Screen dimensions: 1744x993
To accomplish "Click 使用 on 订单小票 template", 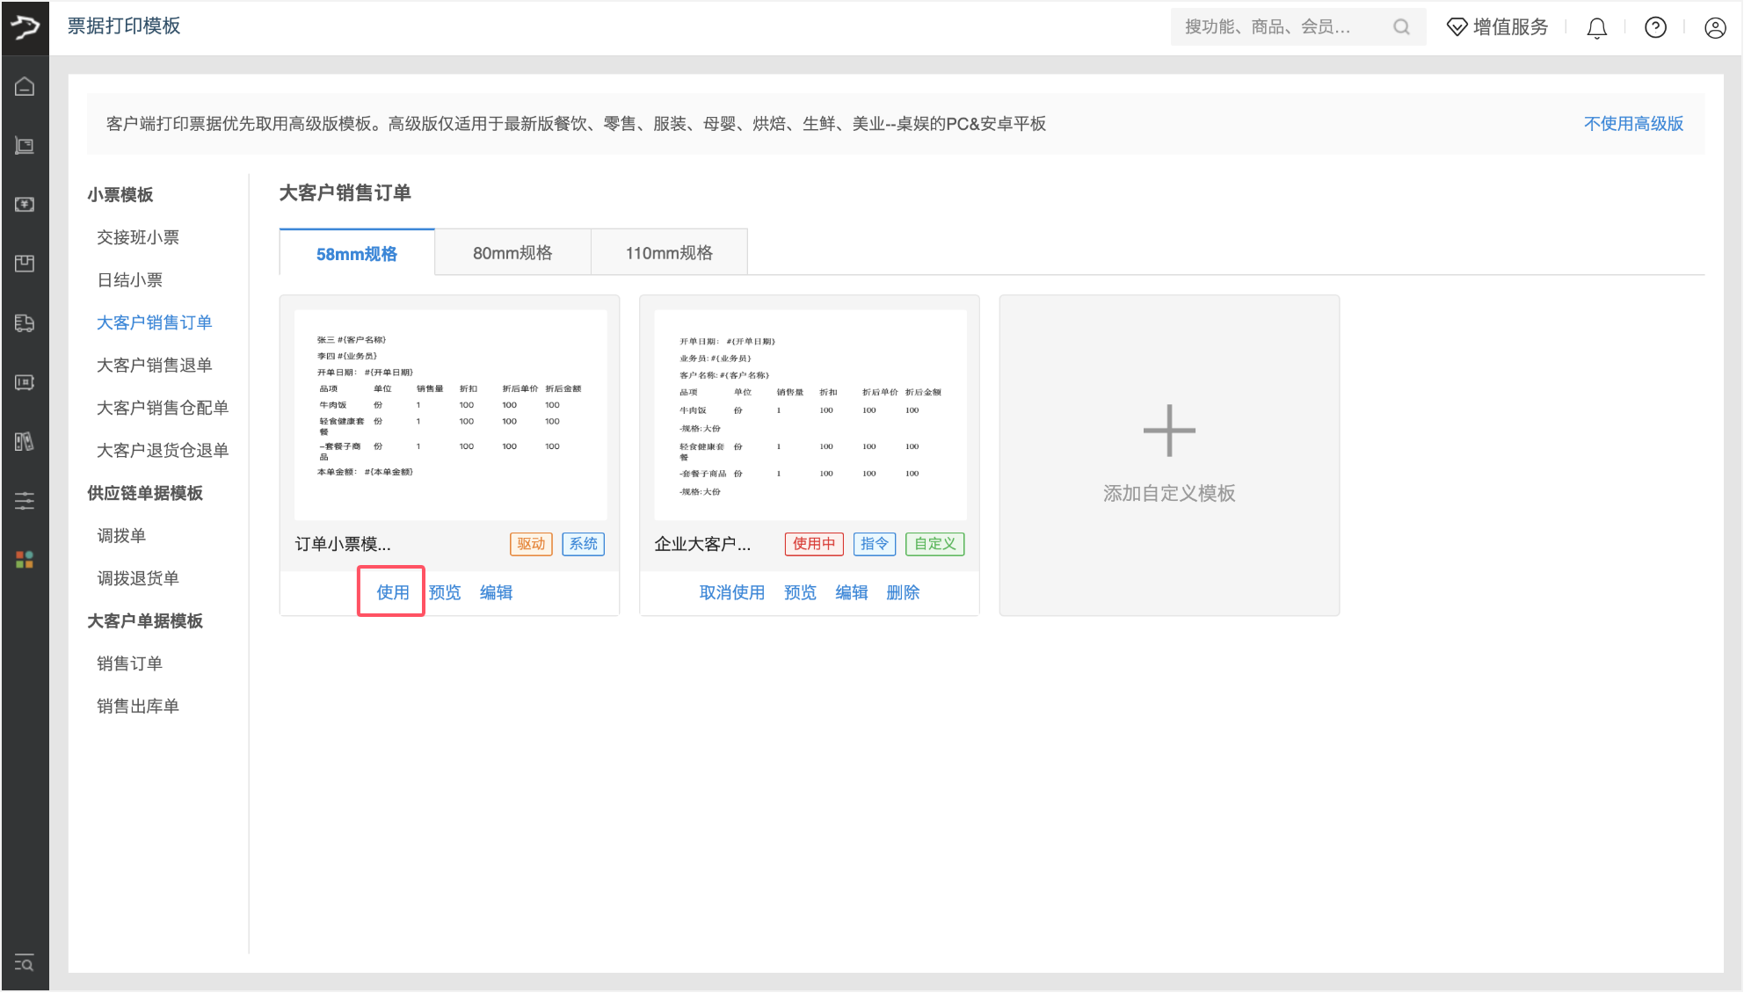I will pos(392,592).
